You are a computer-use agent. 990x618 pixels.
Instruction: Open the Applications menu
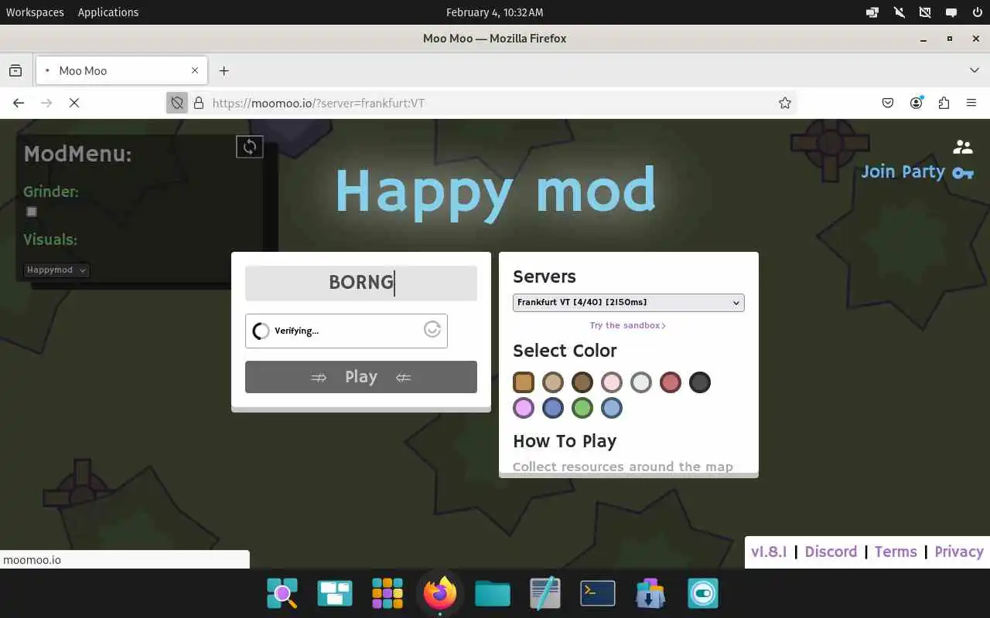pos(108,12)
